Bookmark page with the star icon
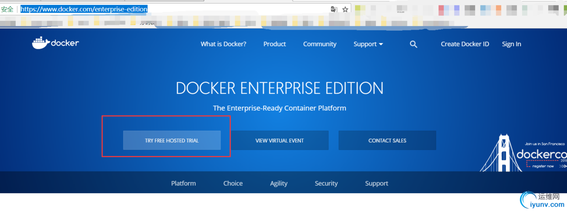Image resolution: width=567 pixels, height=212 pixels. tap(345, 9)
